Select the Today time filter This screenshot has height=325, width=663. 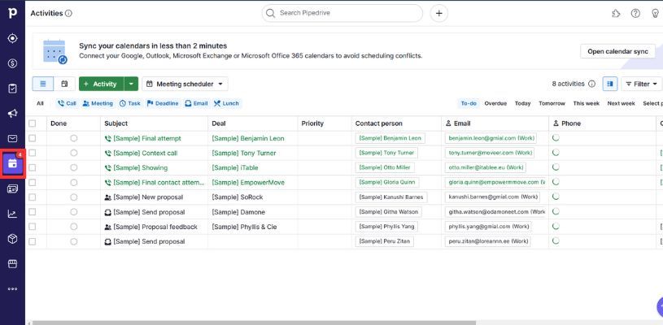[x=522, y=103]
